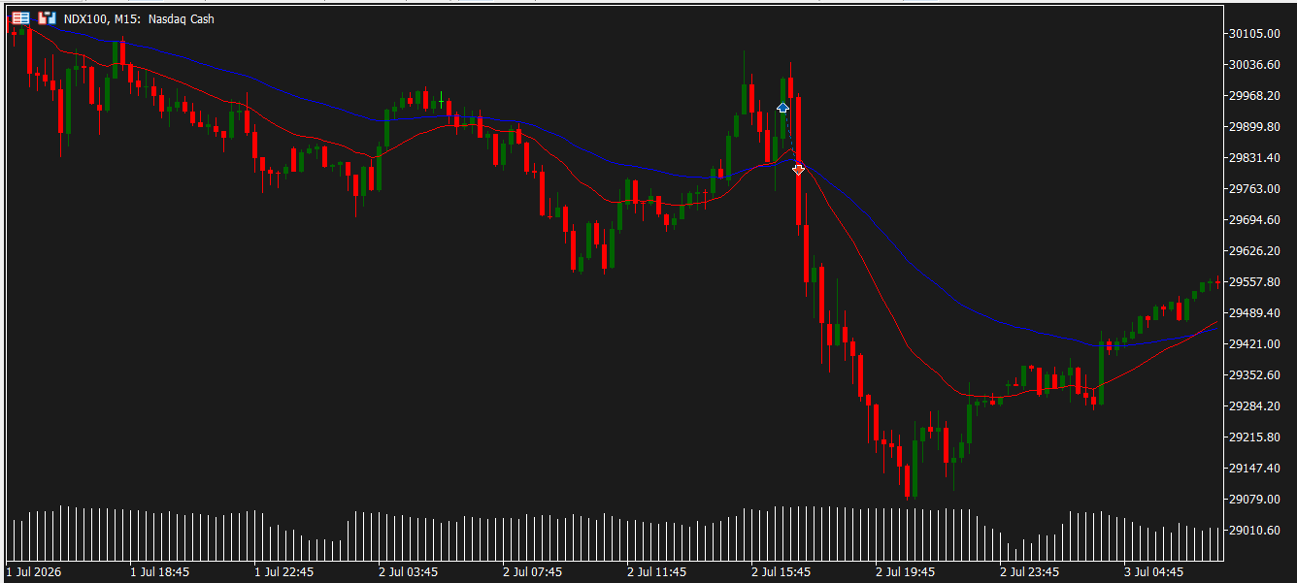1297x583 pixels.
Task: Click the 29215.80 price label
Action: pos(1255,437)
